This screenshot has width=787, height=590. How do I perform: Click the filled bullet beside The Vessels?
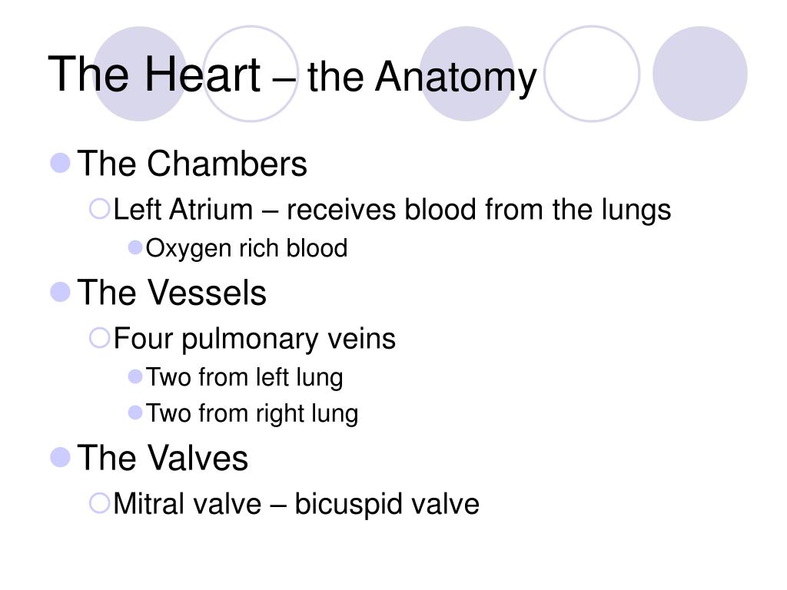tap(60, 292)
